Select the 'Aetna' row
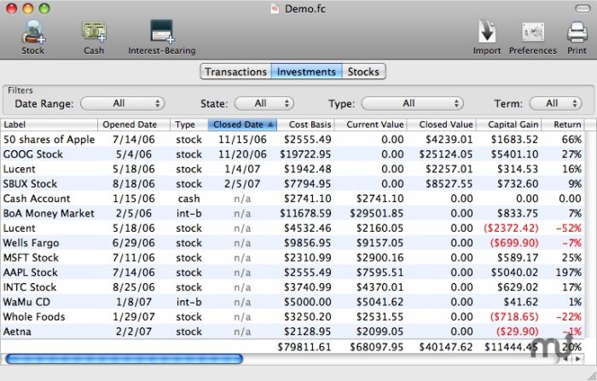 point(293,332)
